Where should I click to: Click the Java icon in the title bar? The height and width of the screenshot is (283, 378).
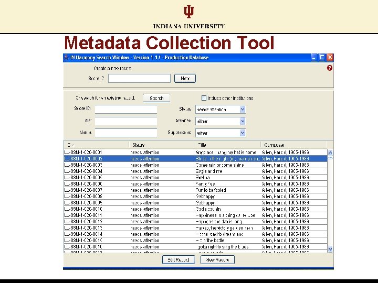click(66, 58)
